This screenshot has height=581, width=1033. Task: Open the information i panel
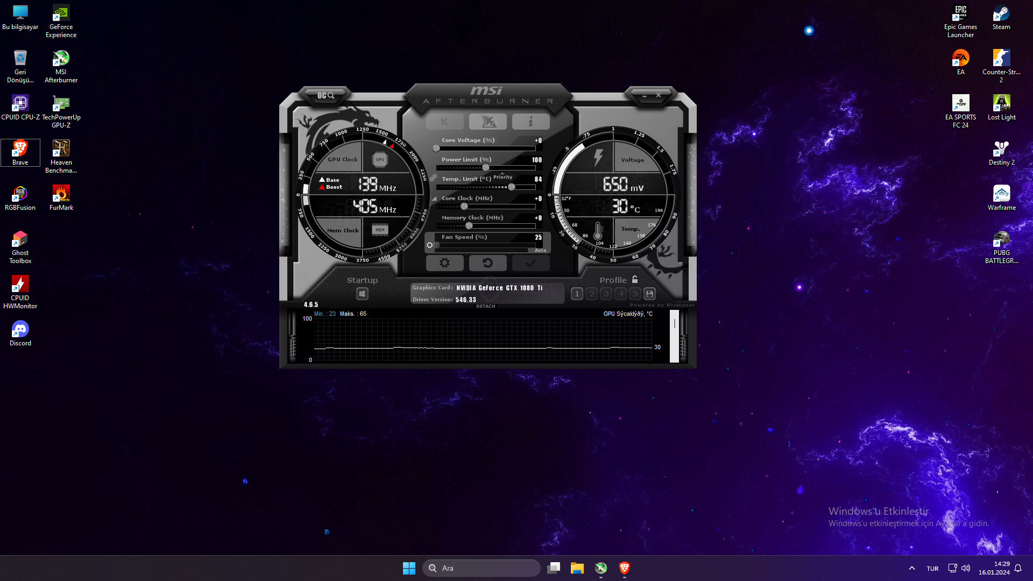tap(530, 122)
